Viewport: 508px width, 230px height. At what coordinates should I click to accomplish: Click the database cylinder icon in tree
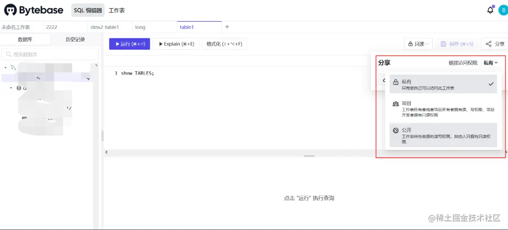point(19,88)
